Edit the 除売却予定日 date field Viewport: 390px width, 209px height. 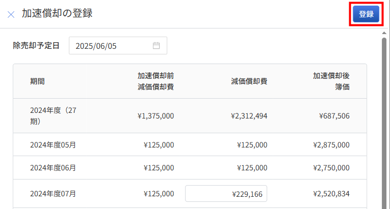118,46
